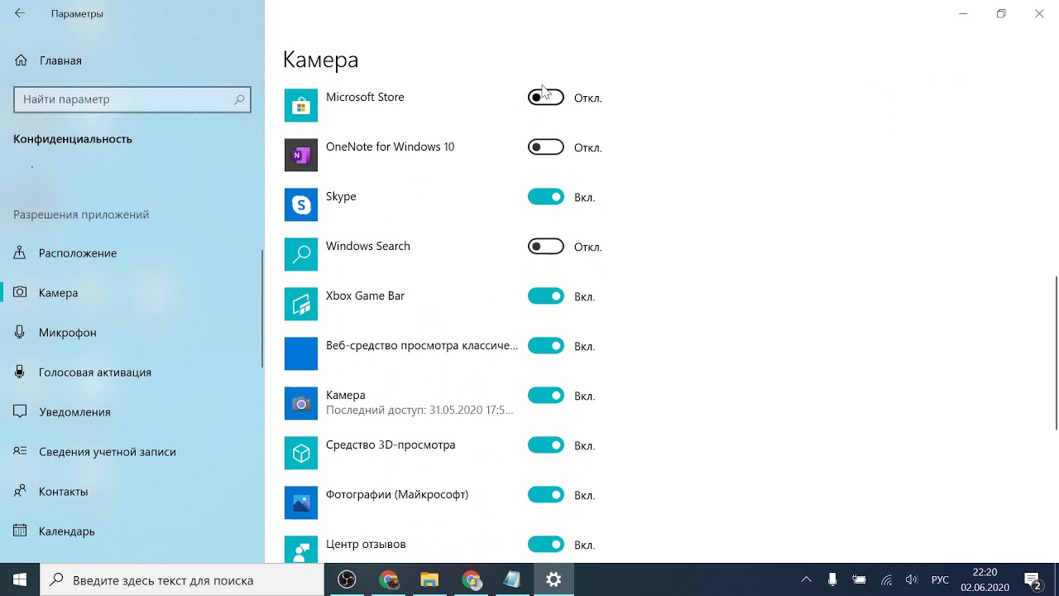Open the clock showing 22:20
The width and height of the screenshot is (1059, 596).
point(985,580)
